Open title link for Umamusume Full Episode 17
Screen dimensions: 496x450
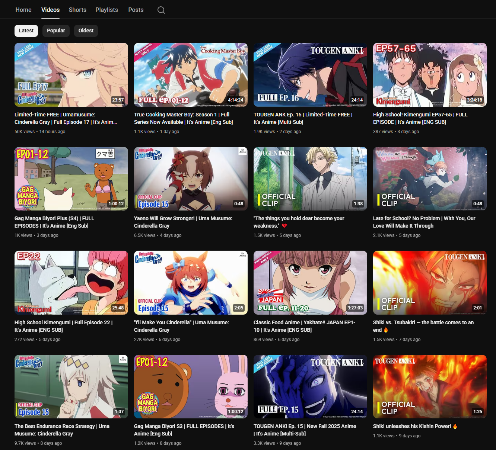[x=66, y=118]
